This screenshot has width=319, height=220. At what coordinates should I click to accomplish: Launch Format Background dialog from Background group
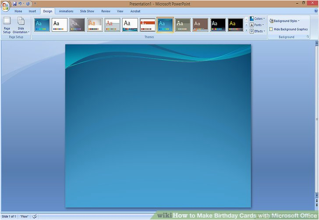308,37
